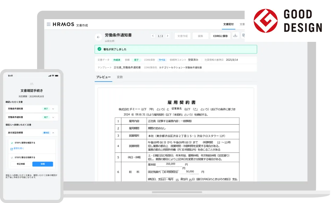This screenshot has height=203, width=331.
Task: Toggle the STEP1 書類を確認する checkmark
Action: [12, 143]
